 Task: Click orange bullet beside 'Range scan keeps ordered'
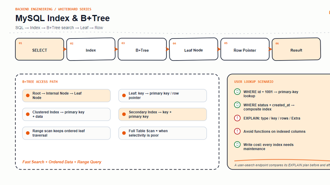pos(28,133)
